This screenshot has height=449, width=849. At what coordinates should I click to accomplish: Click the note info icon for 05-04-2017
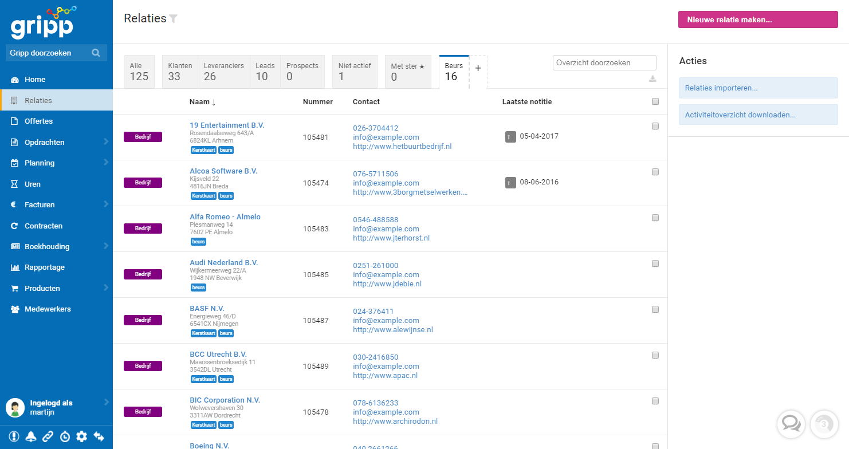(x=510, y=137)
